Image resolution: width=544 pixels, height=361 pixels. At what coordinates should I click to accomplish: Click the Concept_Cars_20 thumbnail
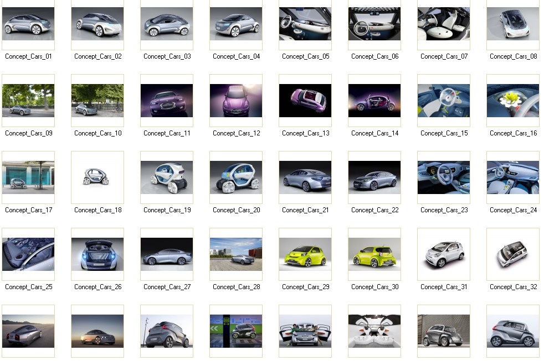236,177
